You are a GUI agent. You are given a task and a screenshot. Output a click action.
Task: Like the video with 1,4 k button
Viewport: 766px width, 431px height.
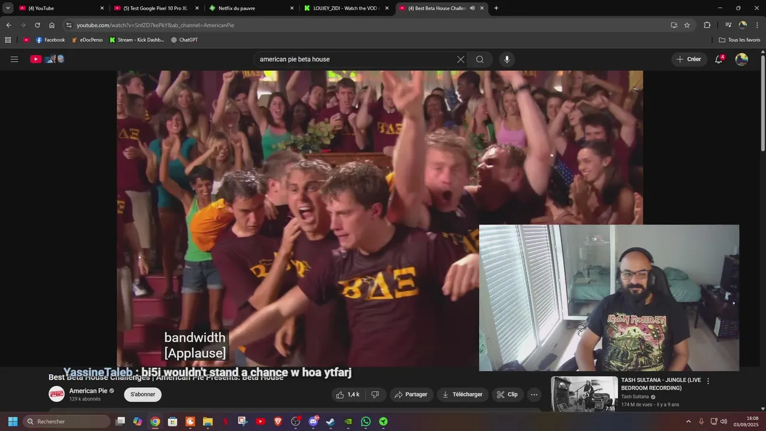point(348,394)
